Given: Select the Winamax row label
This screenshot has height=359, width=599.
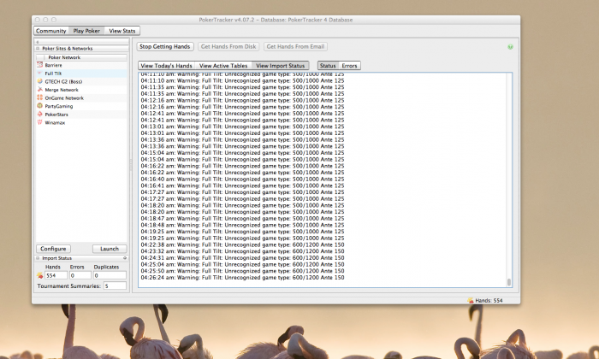Looking at the screenshot, I should 55,122.
